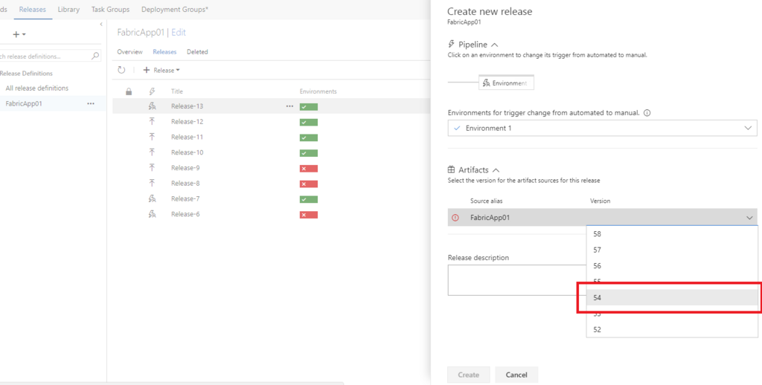
Task: Click the red failed status of Release-9
Action: [308, 168]
